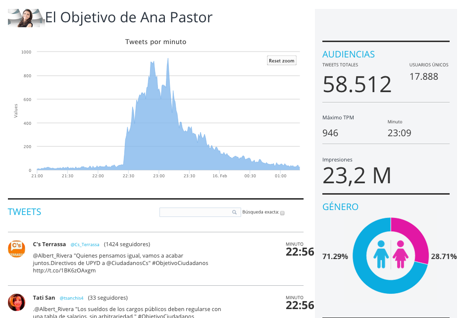Click the TWEETS TOTALES label
Screen dimensions: 463x318
(340, 65)
